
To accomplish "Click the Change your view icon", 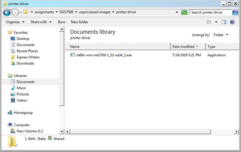I will pyautogui.click(x=209, y=22).
